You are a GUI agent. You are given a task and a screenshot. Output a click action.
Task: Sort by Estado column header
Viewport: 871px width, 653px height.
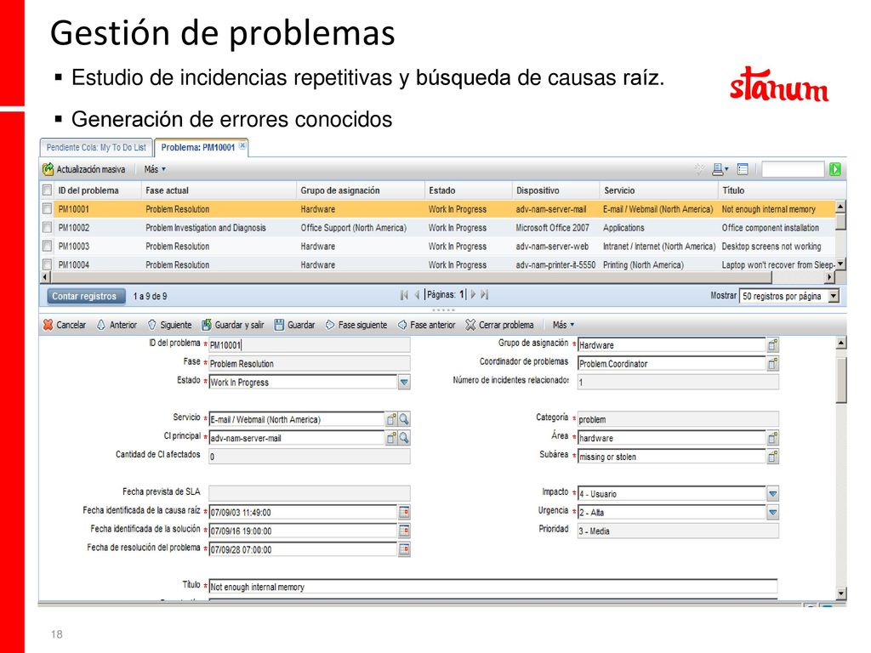[441, 190]
